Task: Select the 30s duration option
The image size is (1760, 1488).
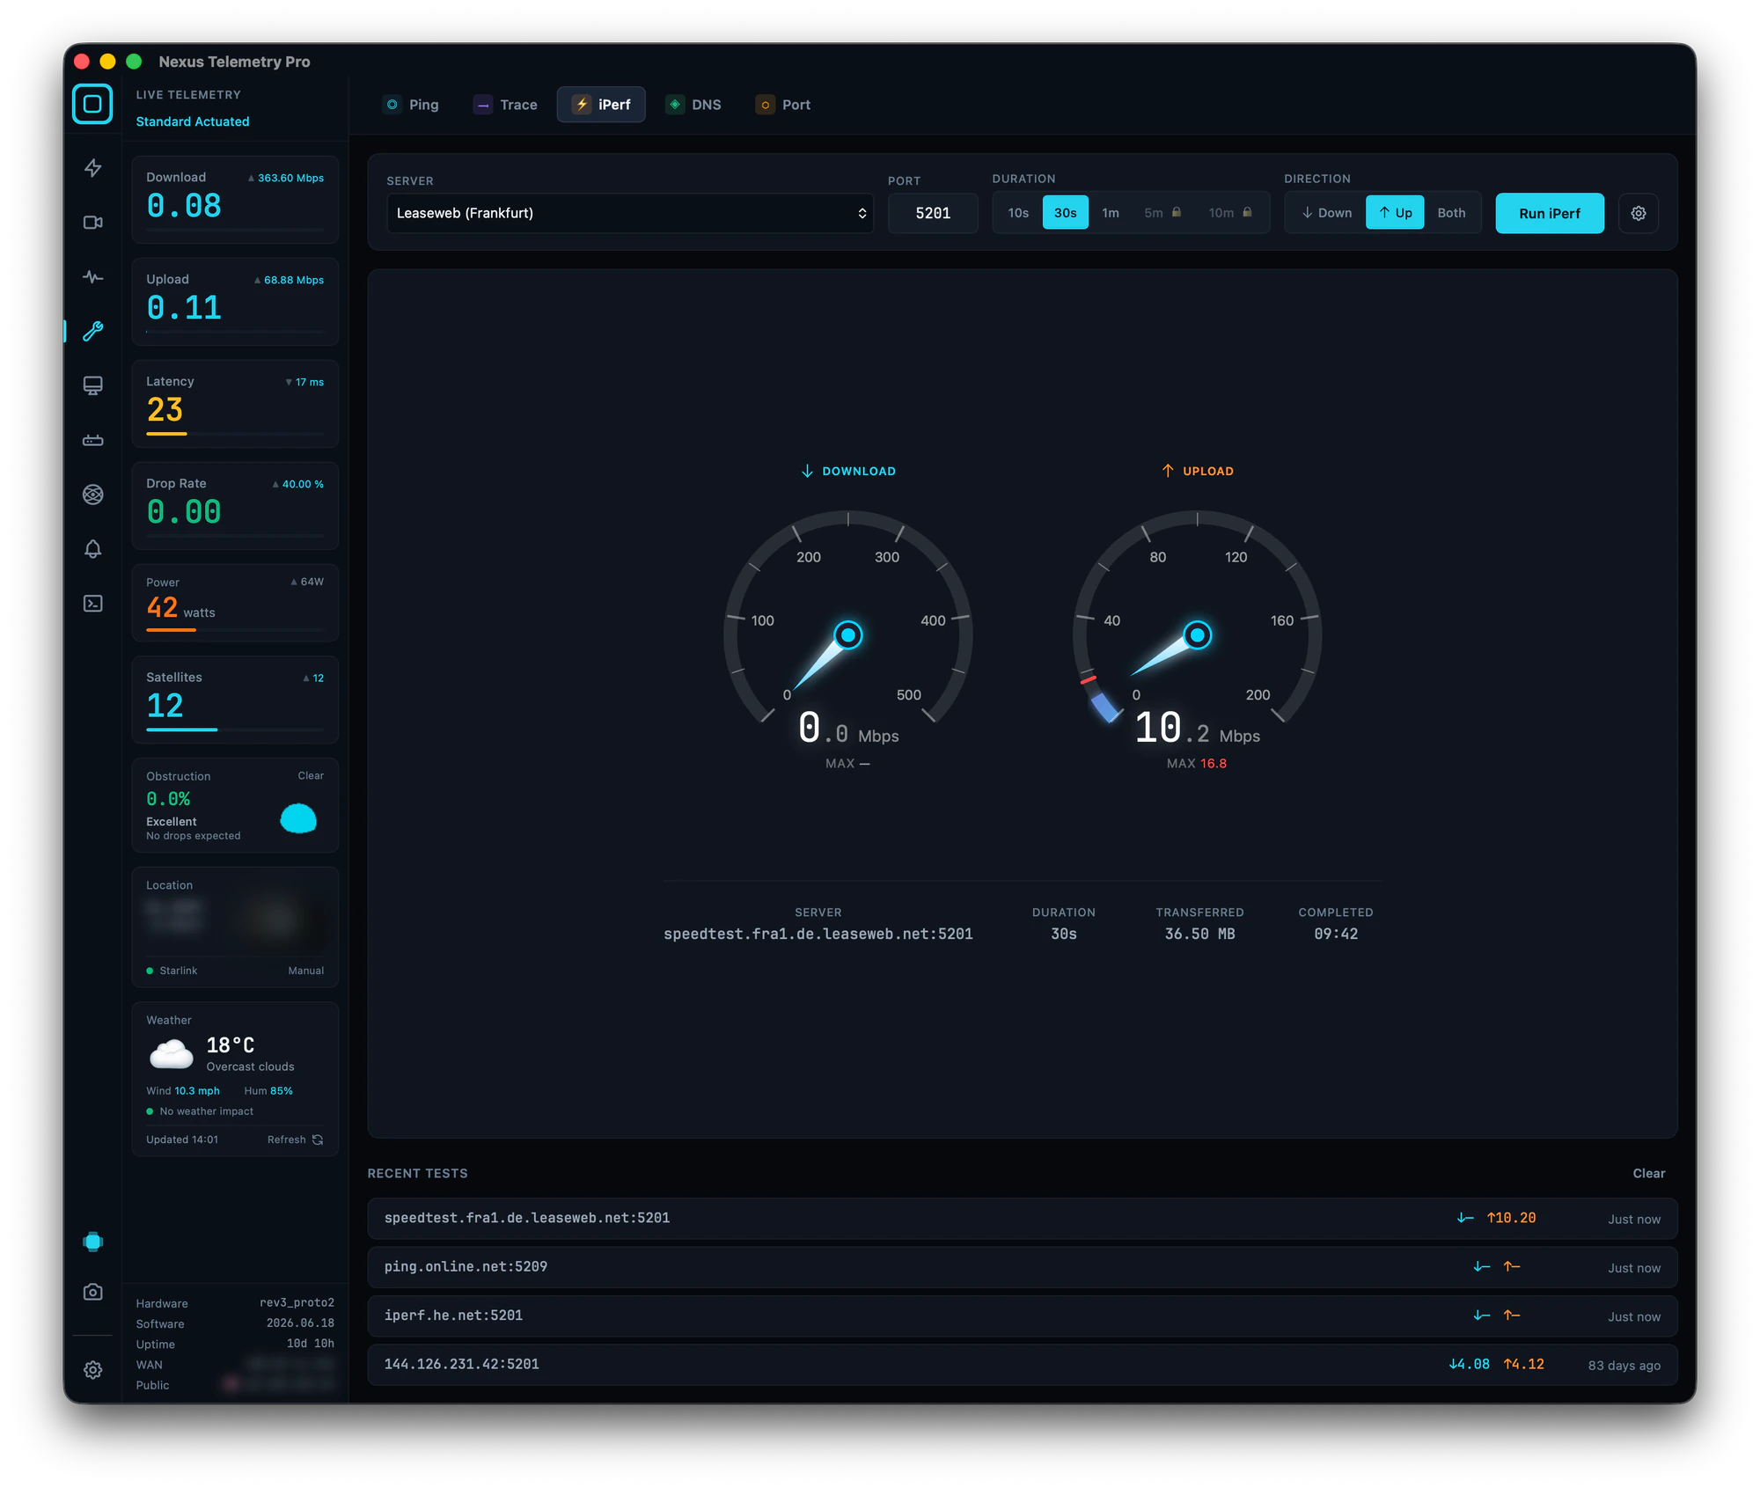Action: click(x=1066, y=213)
